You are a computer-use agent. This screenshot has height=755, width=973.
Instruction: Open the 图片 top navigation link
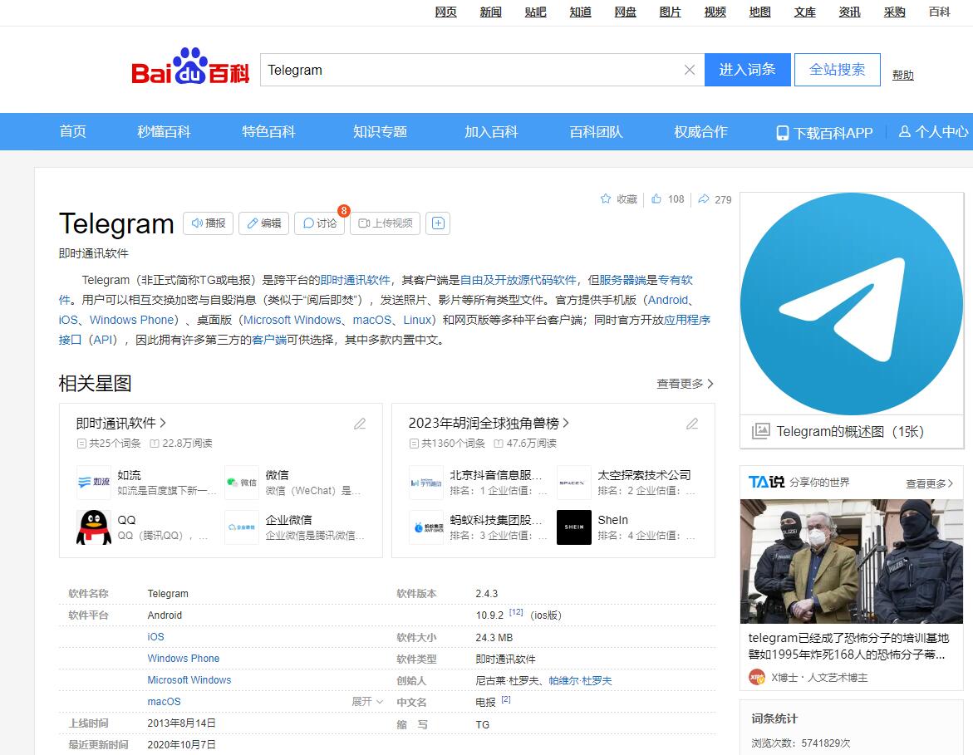click(670, 12)
